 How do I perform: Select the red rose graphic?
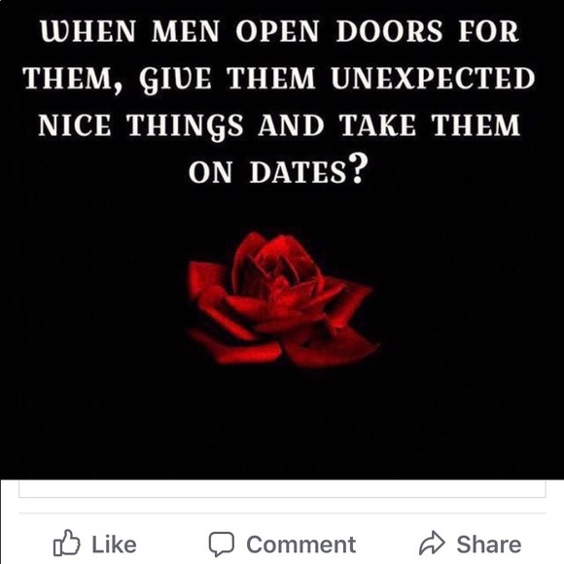283,300
